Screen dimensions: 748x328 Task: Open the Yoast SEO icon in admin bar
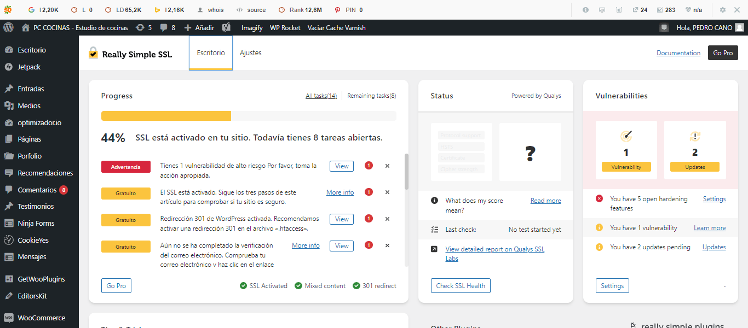(226, 27)
